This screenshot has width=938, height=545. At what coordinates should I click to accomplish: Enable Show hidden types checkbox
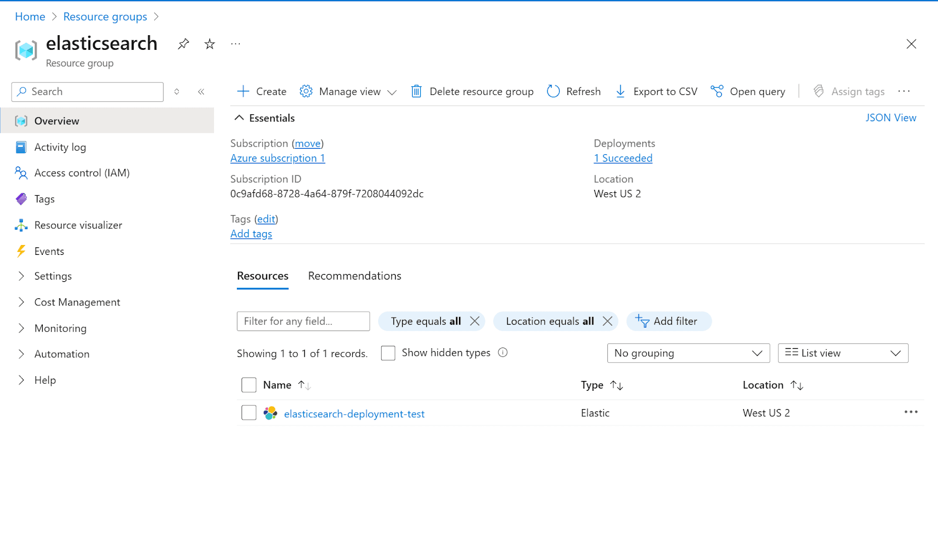(x=388, y=353)
